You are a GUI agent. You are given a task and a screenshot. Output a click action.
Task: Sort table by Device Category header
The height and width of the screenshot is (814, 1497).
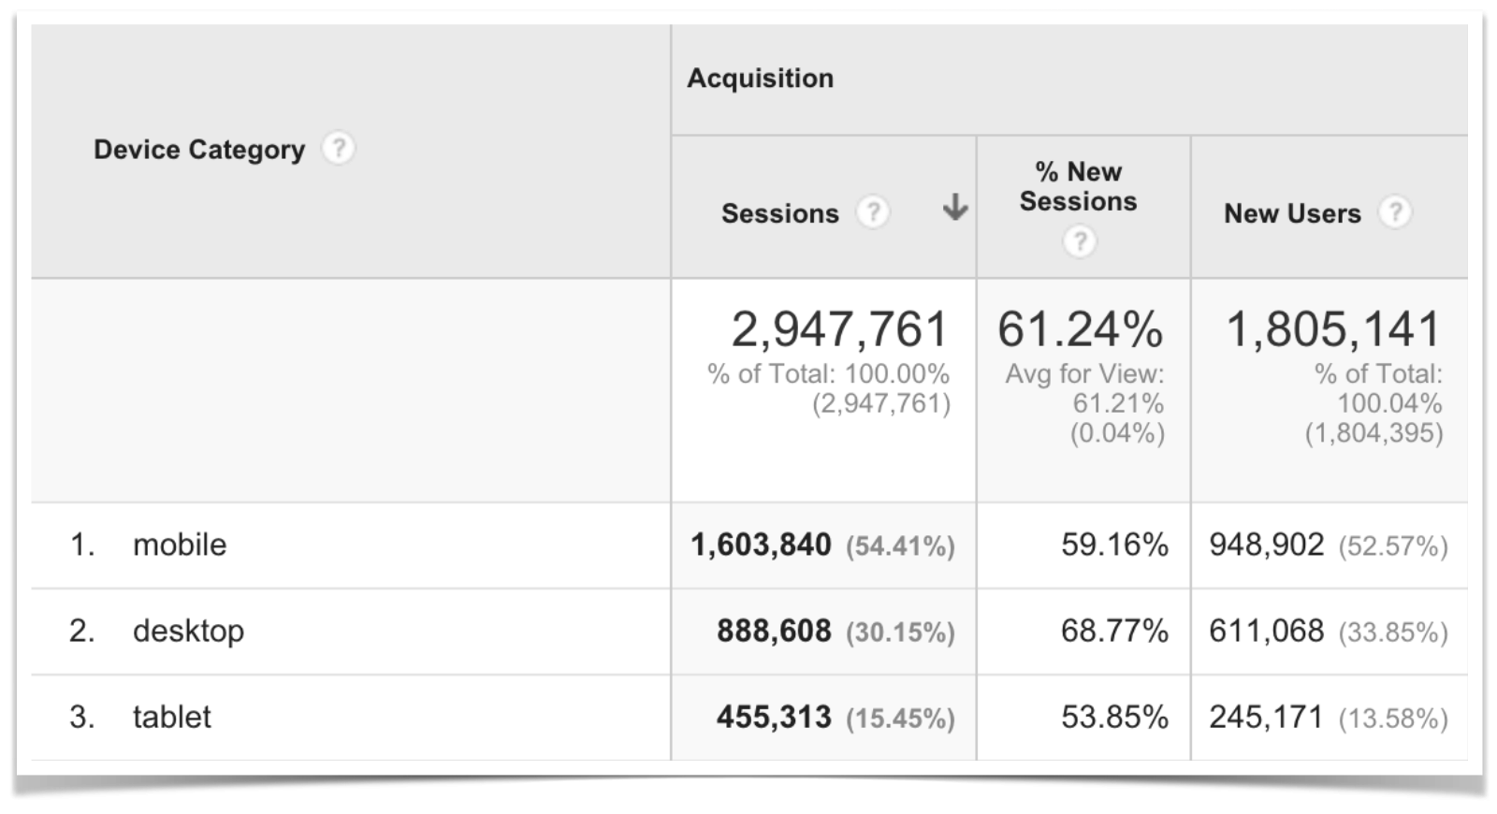coord(198,148)
